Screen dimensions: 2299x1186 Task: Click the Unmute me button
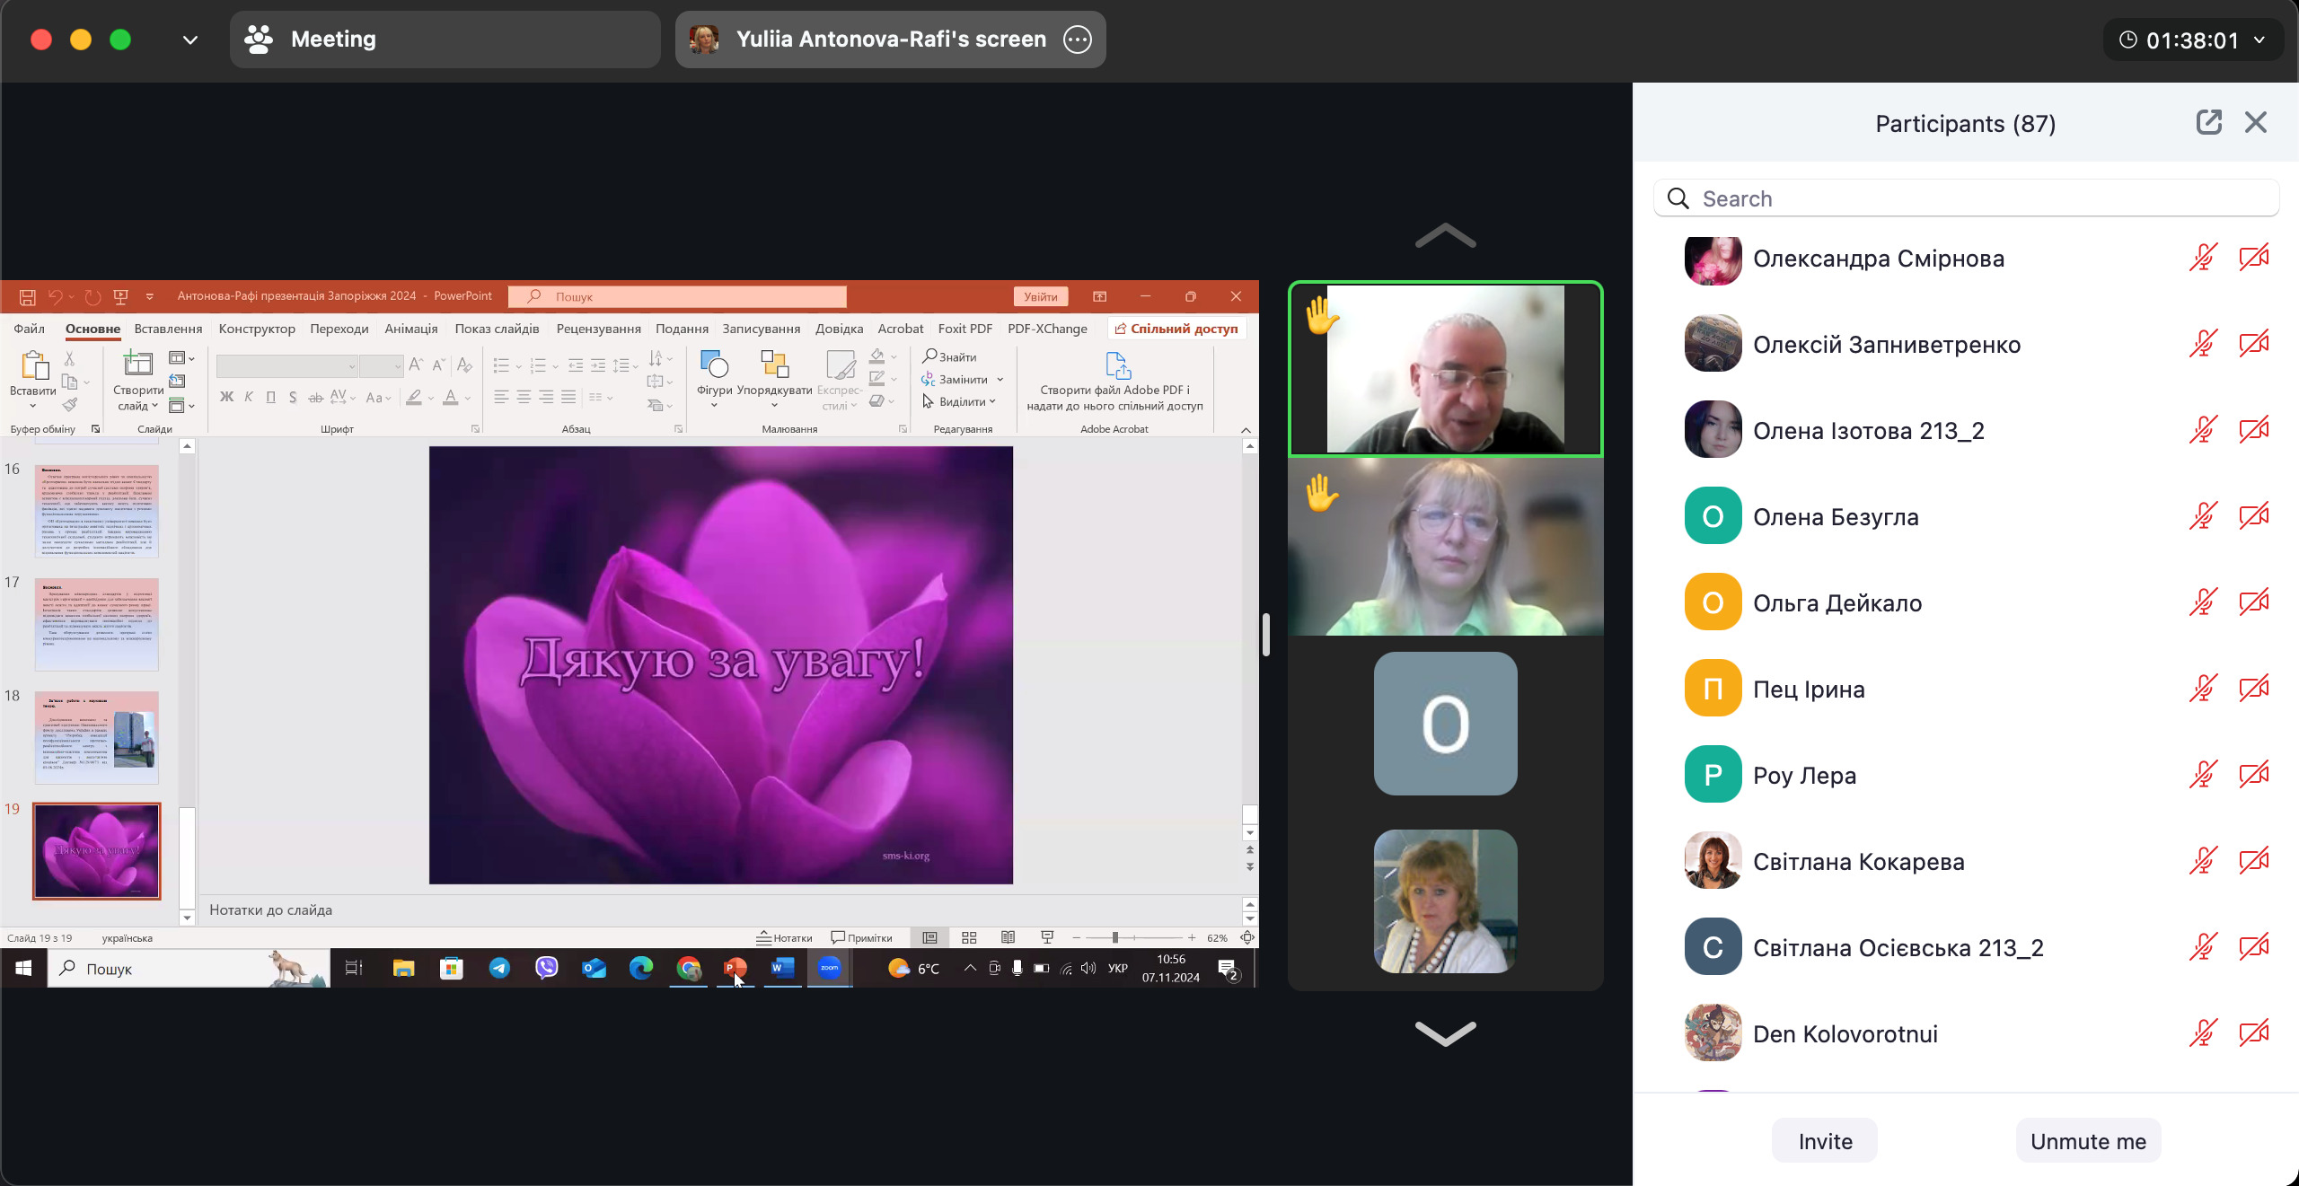click(x=2088, y=1141)
